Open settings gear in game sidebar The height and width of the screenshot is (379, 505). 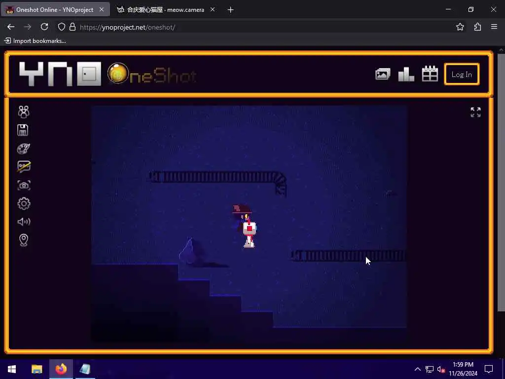point(24,203)
